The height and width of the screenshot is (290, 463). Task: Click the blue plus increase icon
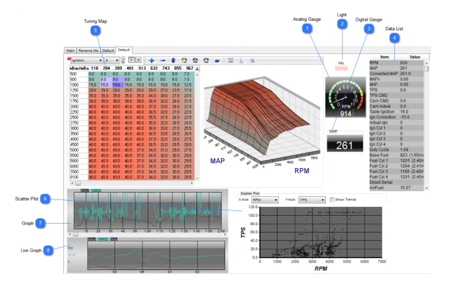151,61
